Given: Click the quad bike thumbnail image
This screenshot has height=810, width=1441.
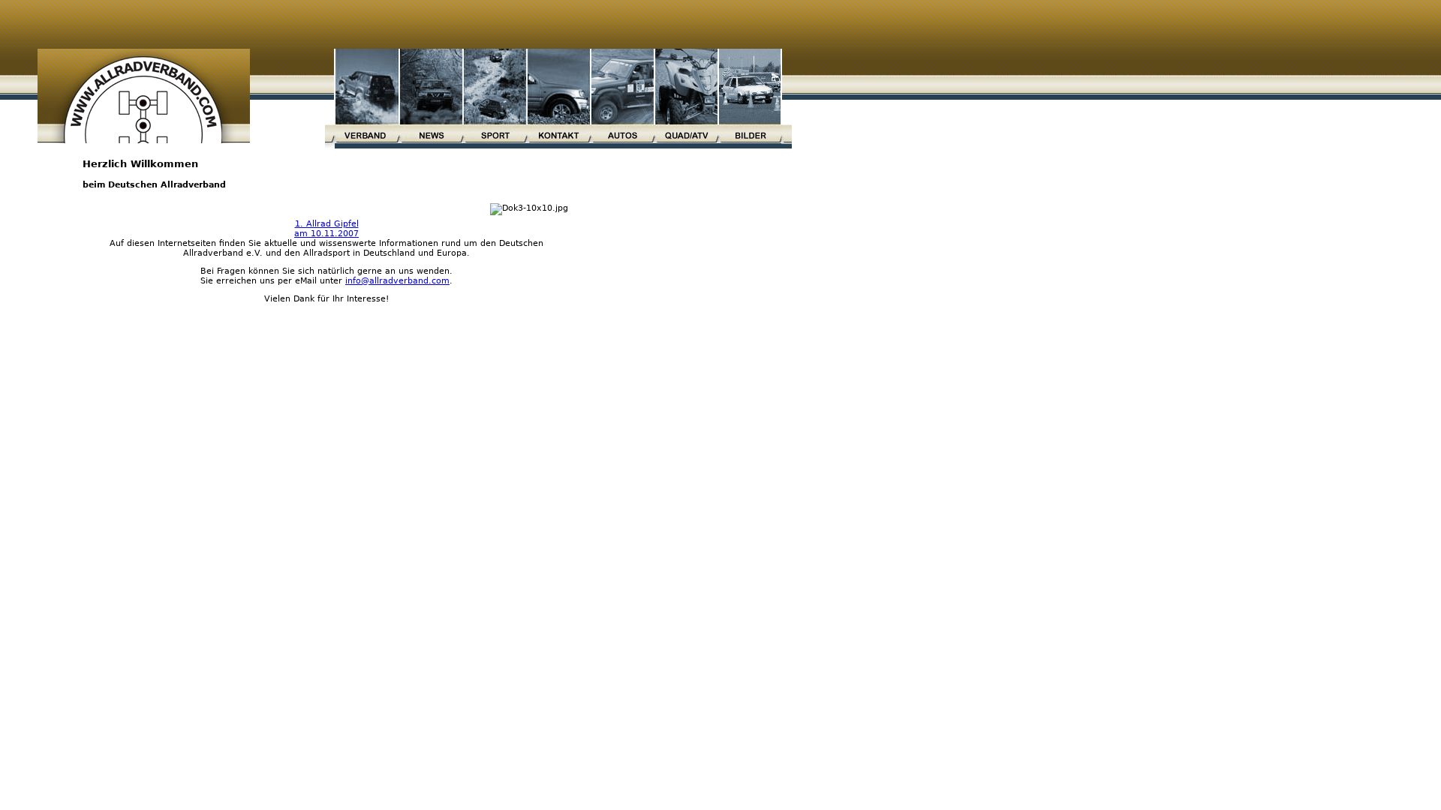Looking at the screenshot, I should pyautogui.click(x=686, y=86).
